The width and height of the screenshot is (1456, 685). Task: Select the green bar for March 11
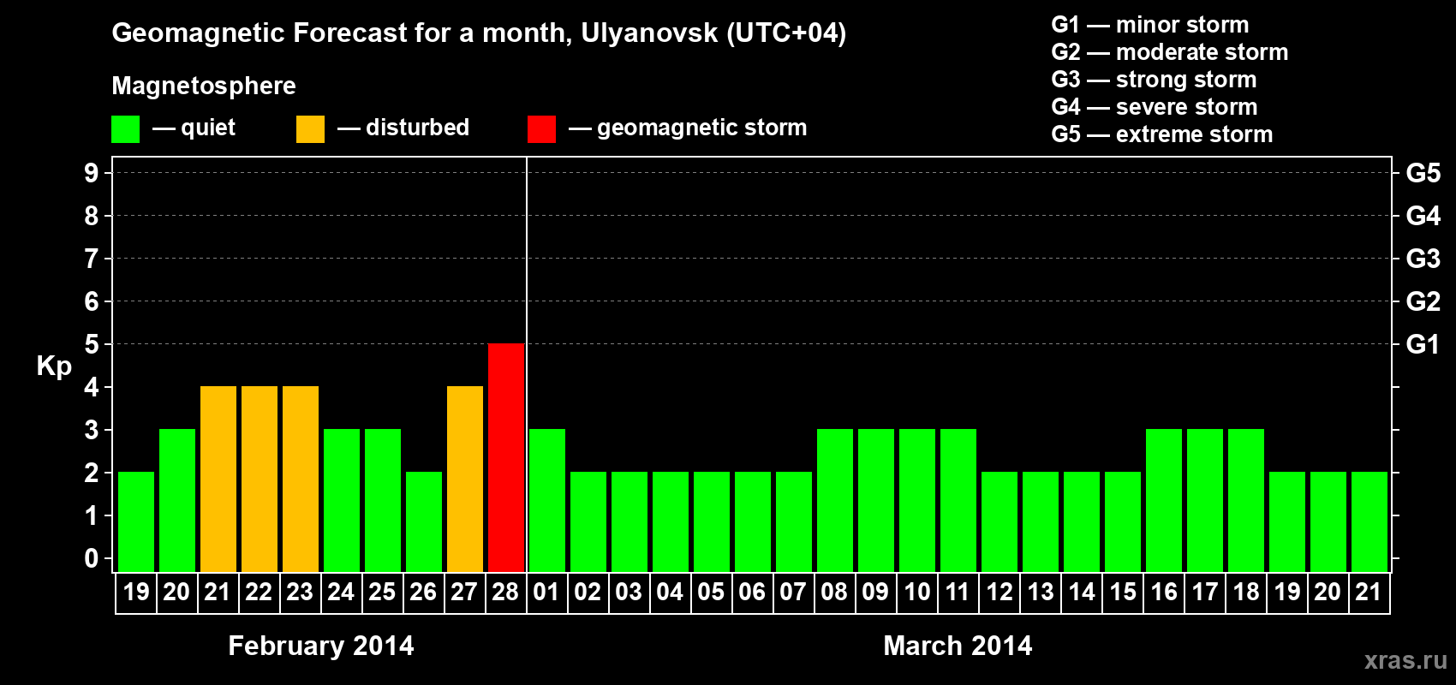pos(958,500)
